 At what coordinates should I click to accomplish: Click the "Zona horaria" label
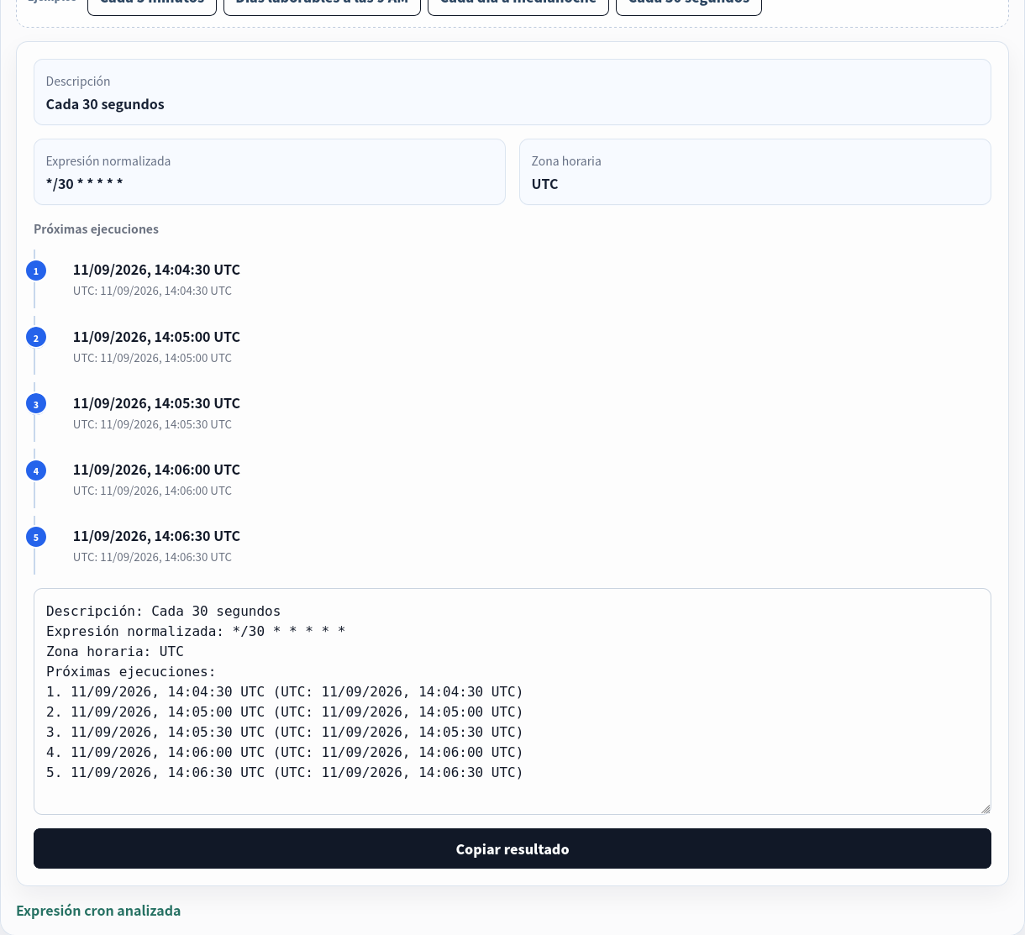pyautogui.click(x=566, y=161)
